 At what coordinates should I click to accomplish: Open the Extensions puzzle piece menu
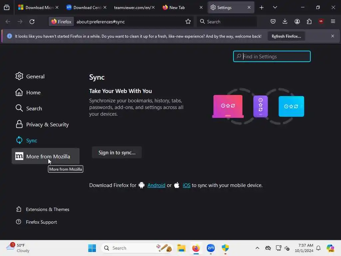click(x=309, y=21)
